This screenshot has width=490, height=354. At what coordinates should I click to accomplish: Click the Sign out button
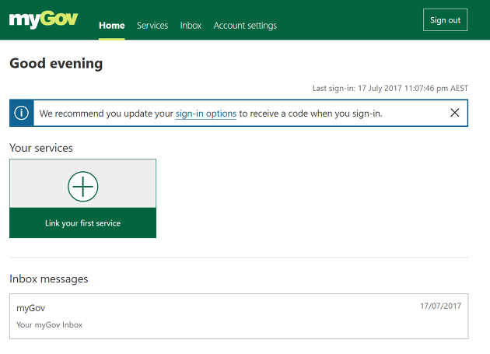pos(445,20)
